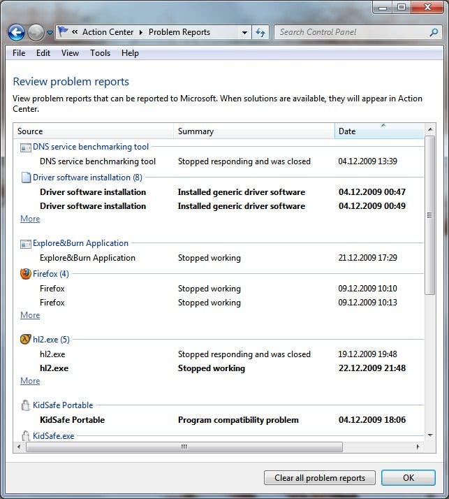Select Firefox report dated 09.12.2009 10:13
Viewport: 449px width, 499px height.
[x=219, y=303]
